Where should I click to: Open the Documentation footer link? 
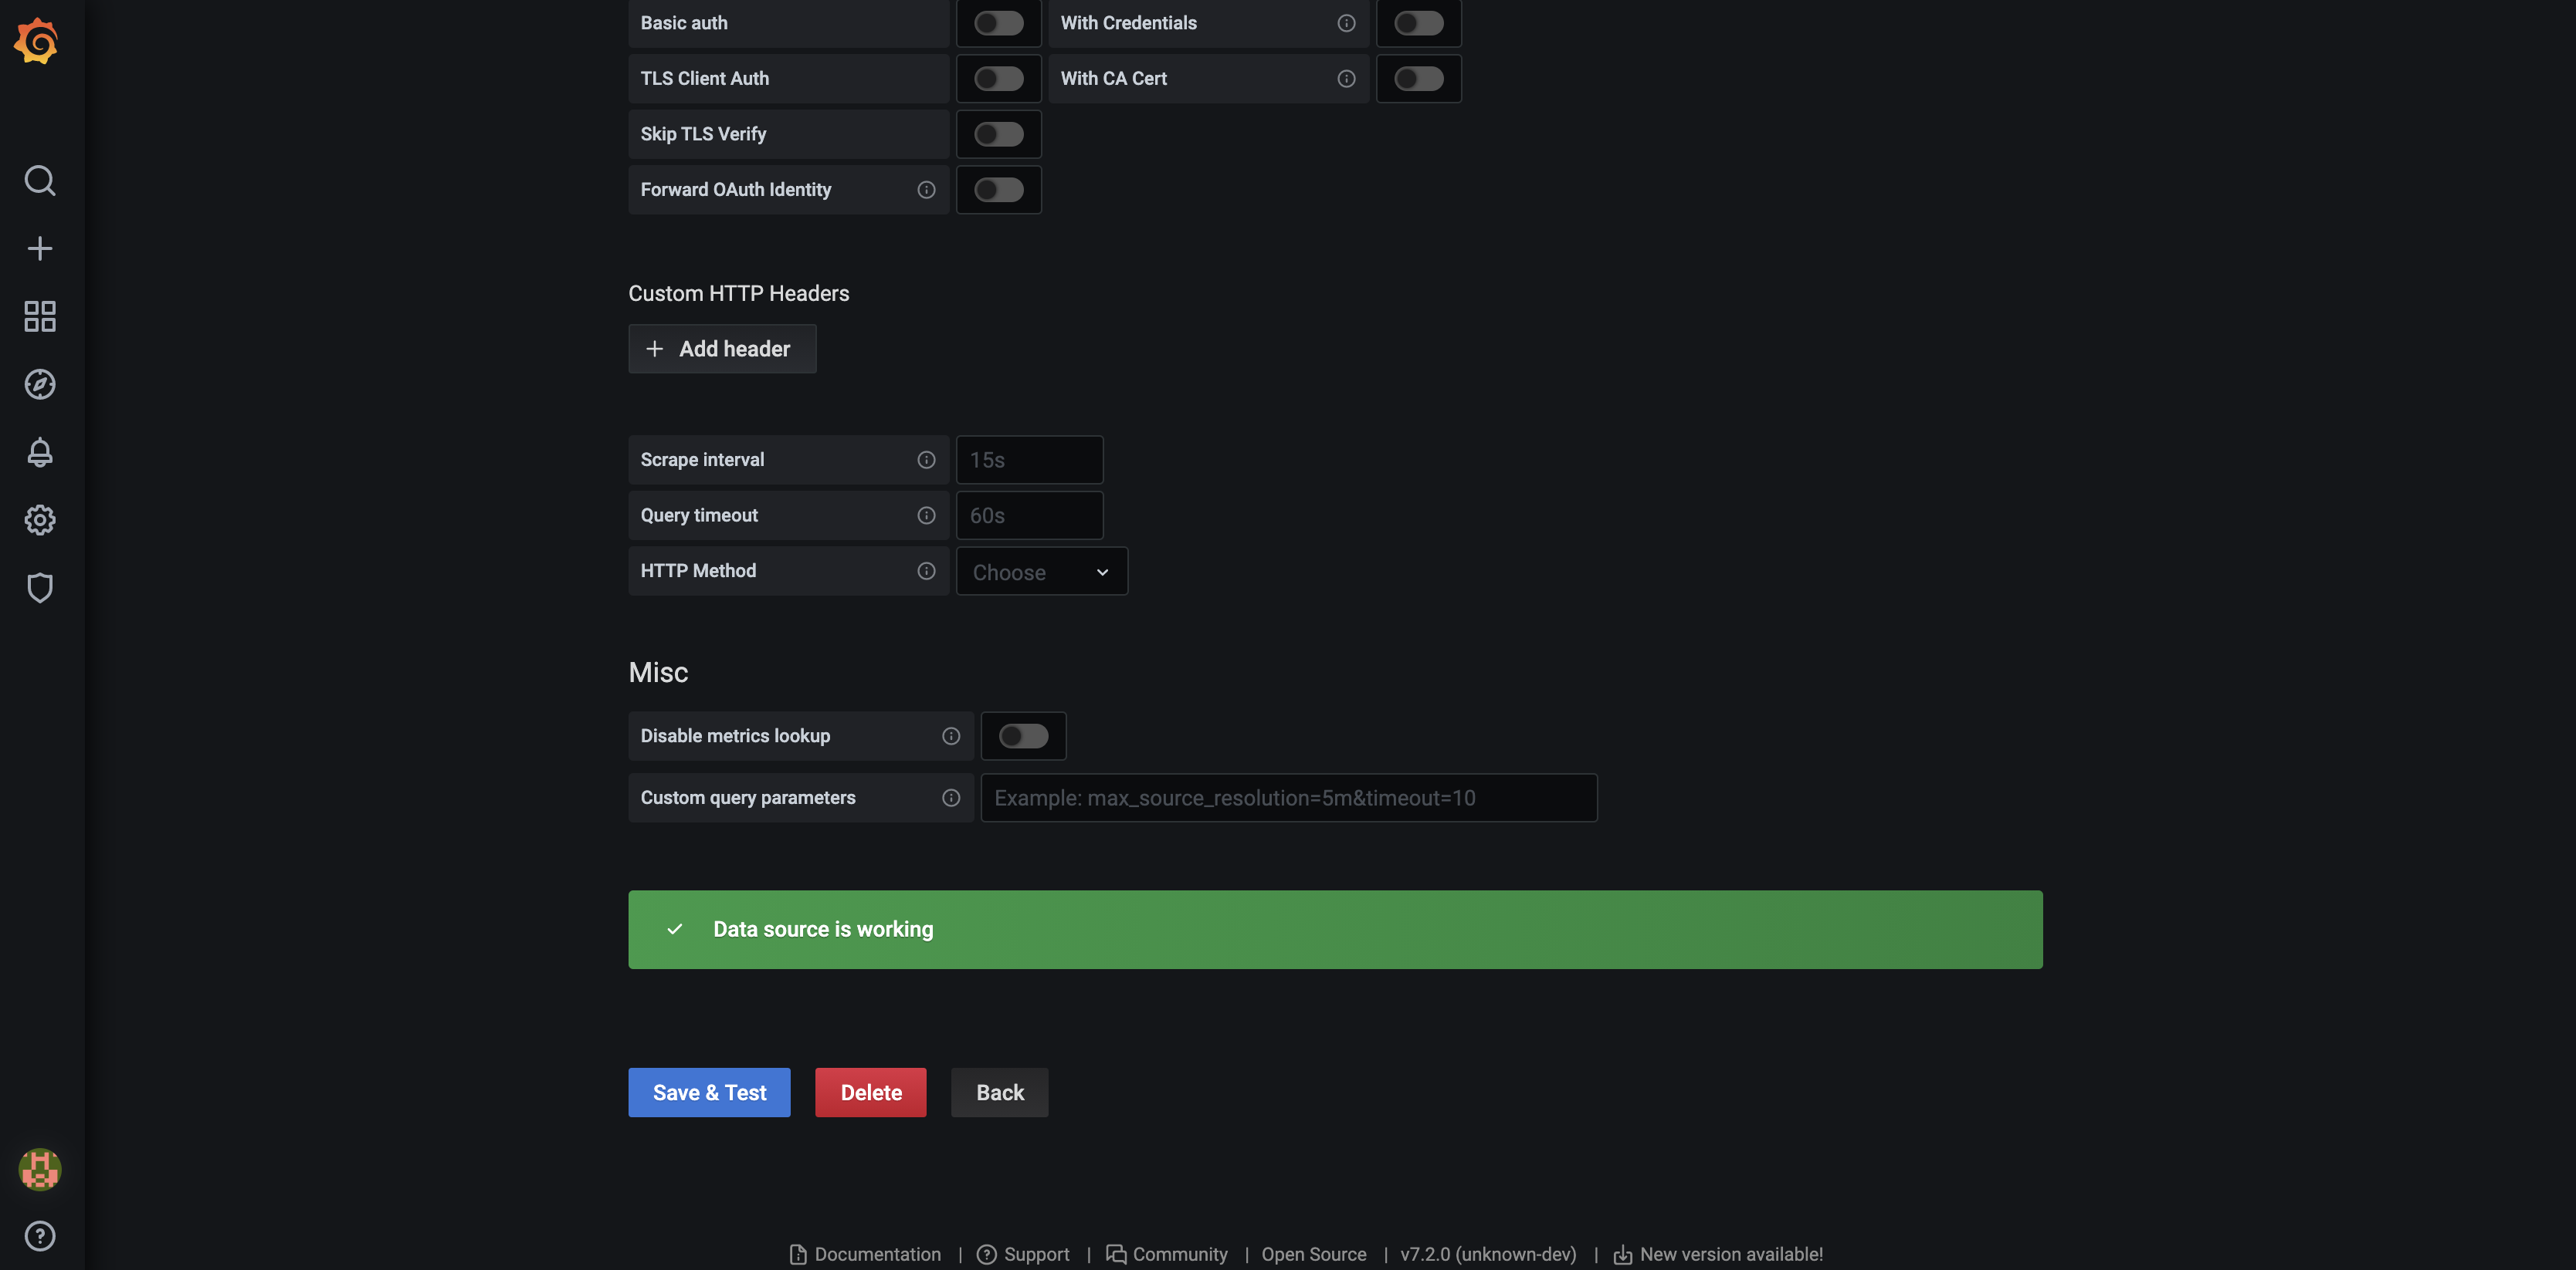(x=866, y=1254)
